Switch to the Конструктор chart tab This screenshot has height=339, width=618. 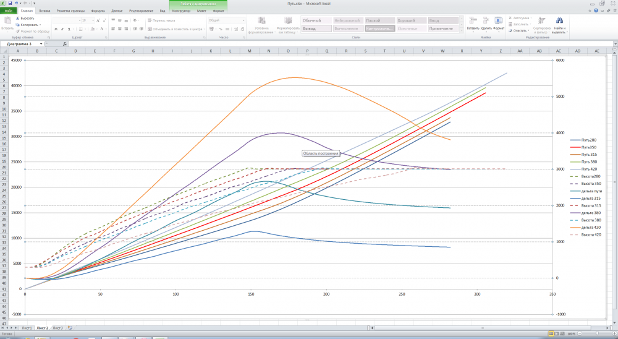(x=180, y=11)
